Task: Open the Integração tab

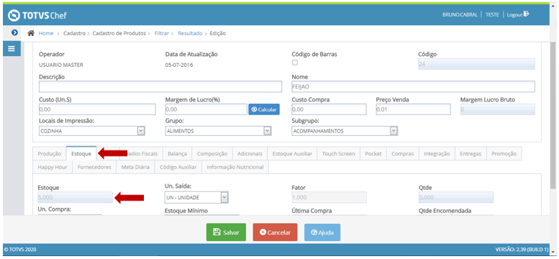Action: tap(437, 154)
